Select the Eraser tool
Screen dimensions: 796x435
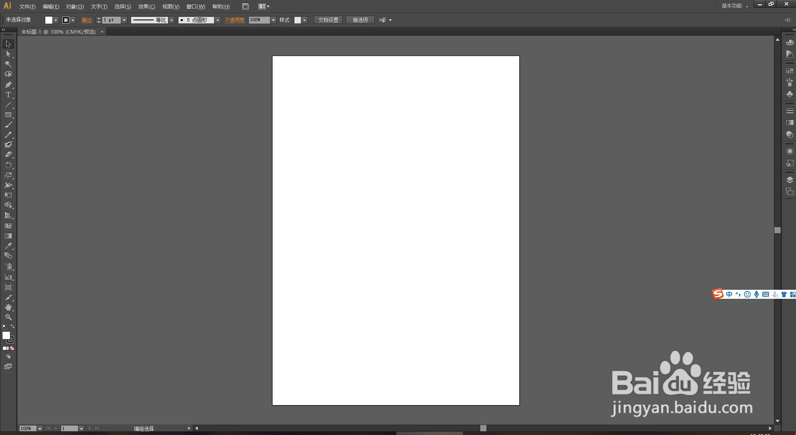pyautogui.click(x=8, y=154)
